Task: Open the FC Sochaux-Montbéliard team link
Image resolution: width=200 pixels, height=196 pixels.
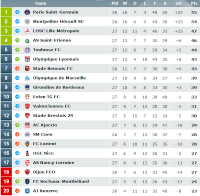Action: pyautogui.click(x=61, y=181)
